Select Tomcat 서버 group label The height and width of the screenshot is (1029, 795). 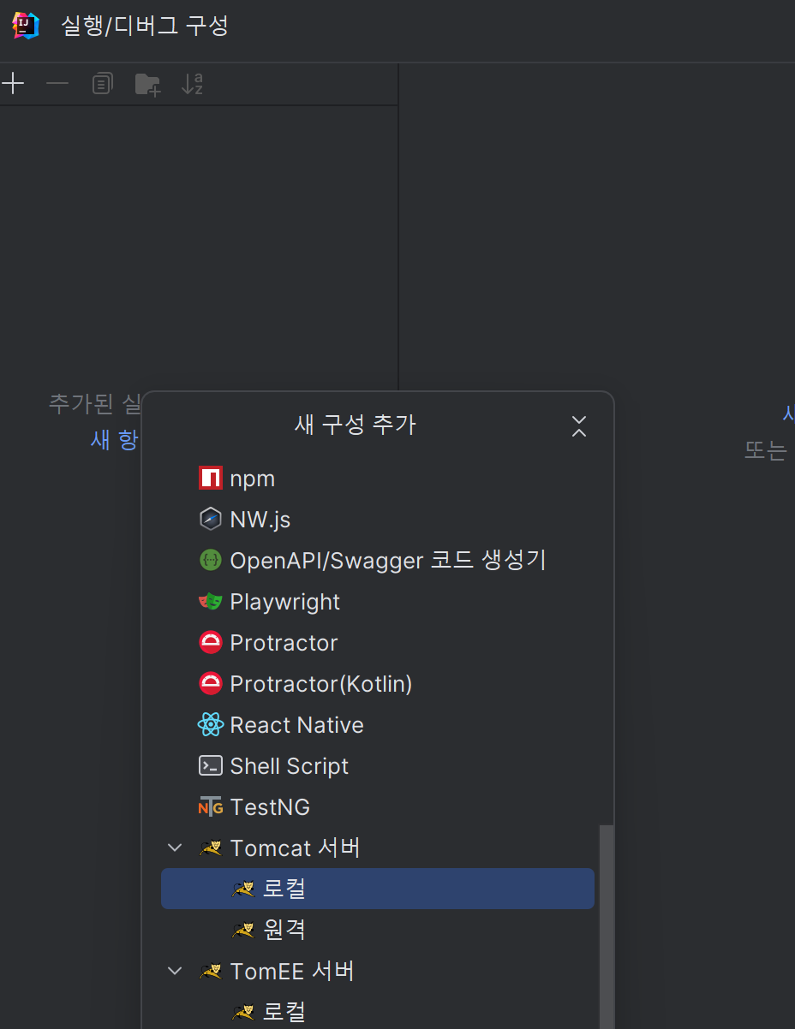(x=295, y=848)
